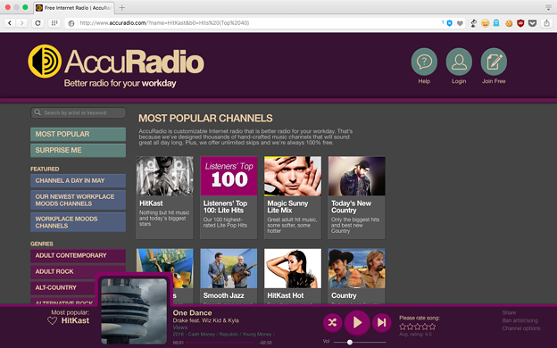557x348 pixels.
Task: Reload page with browser refresh icon
Action: tap(37, 23)
